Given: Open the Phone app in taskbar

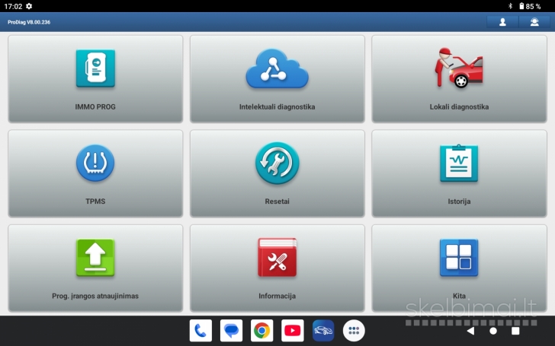Looking at the screenshot, I should click(x=201, y=331).
